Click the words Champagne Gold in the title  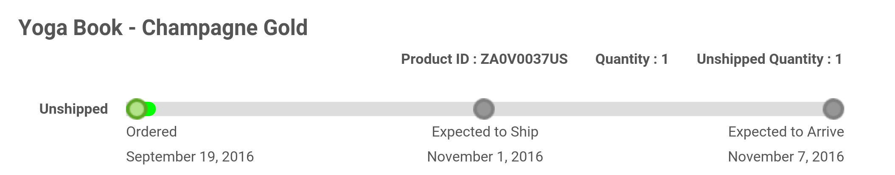click(x=224, y=28)
